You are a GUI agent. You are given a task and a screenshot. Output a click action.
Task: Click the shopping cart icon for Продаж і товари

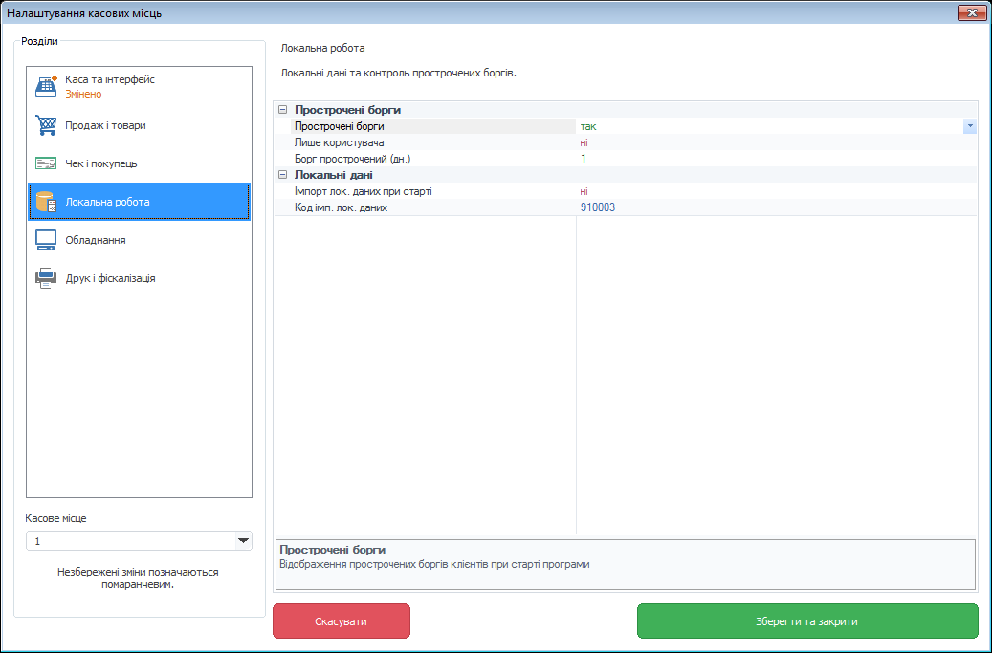[x=46, y=125]
